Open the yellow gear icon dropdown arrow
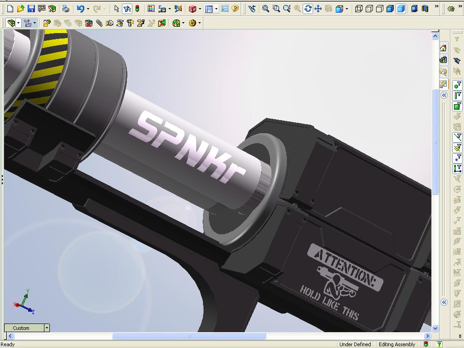 click(x=200, y=23)
